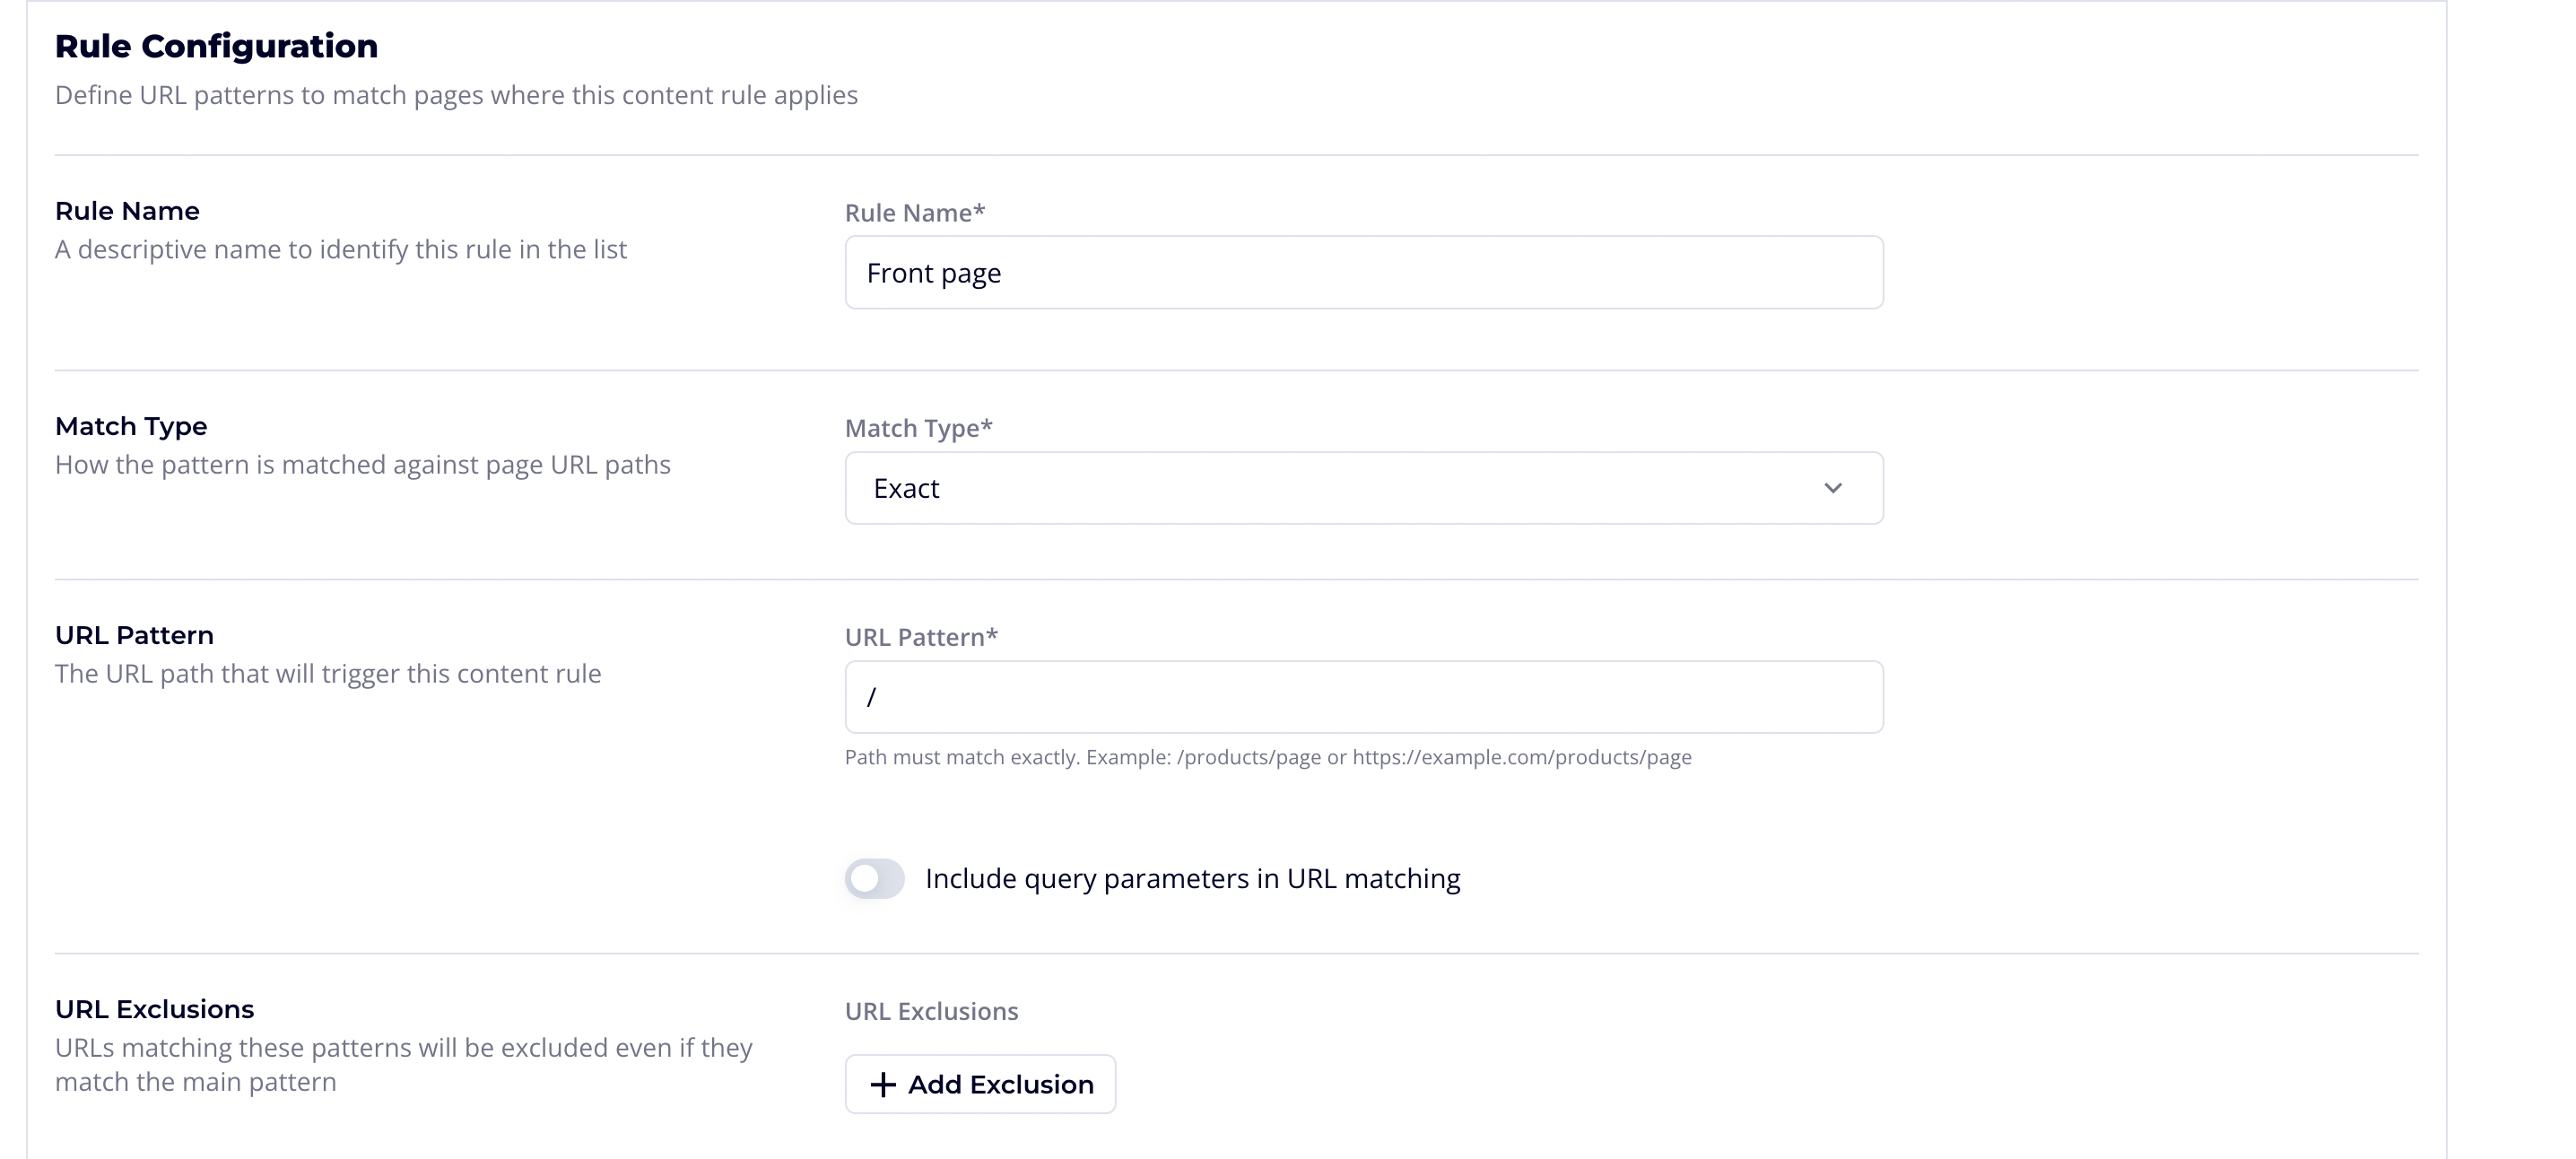Click the bold Rule Name section title
Screen dimensions: 2576x1159
(x=127, y=211)
